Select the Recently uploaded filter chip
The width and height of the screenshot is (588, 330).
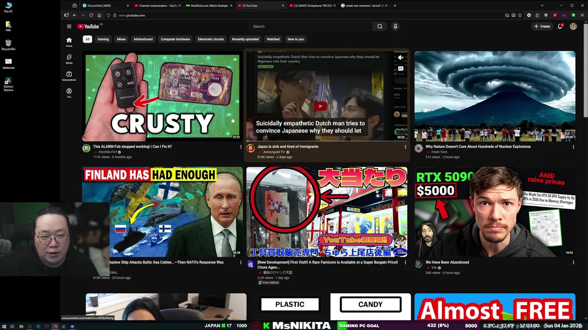click(245, 39)
